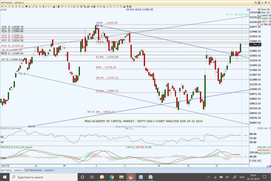271x181 pixels.
Task: Select the parallel horizontal lines tool
Action: coord(66,7)
